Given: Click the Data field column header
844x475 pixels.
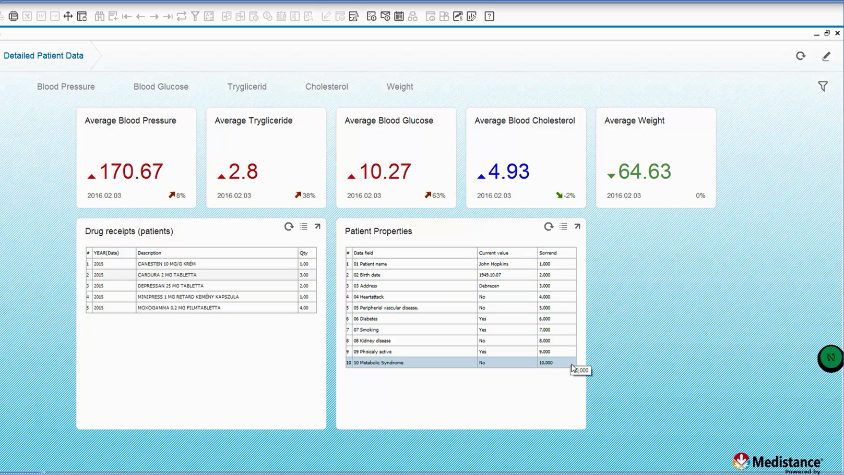Looking at the screenshot, I should point(414,253).
